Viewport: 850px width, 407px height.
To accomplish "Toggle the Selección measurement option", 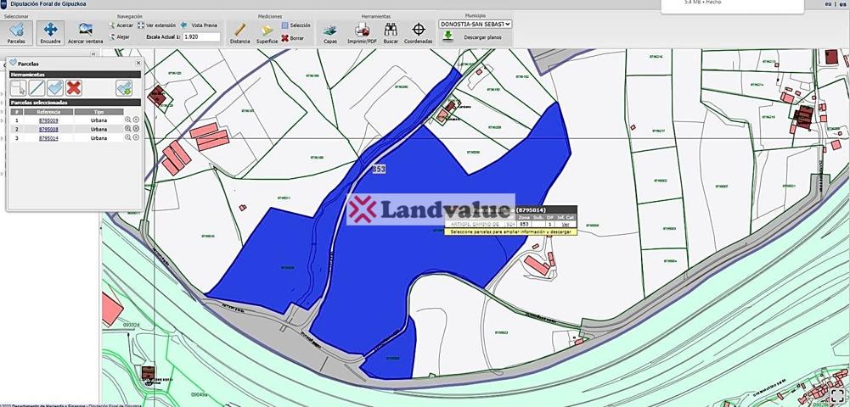I will 296,26.
